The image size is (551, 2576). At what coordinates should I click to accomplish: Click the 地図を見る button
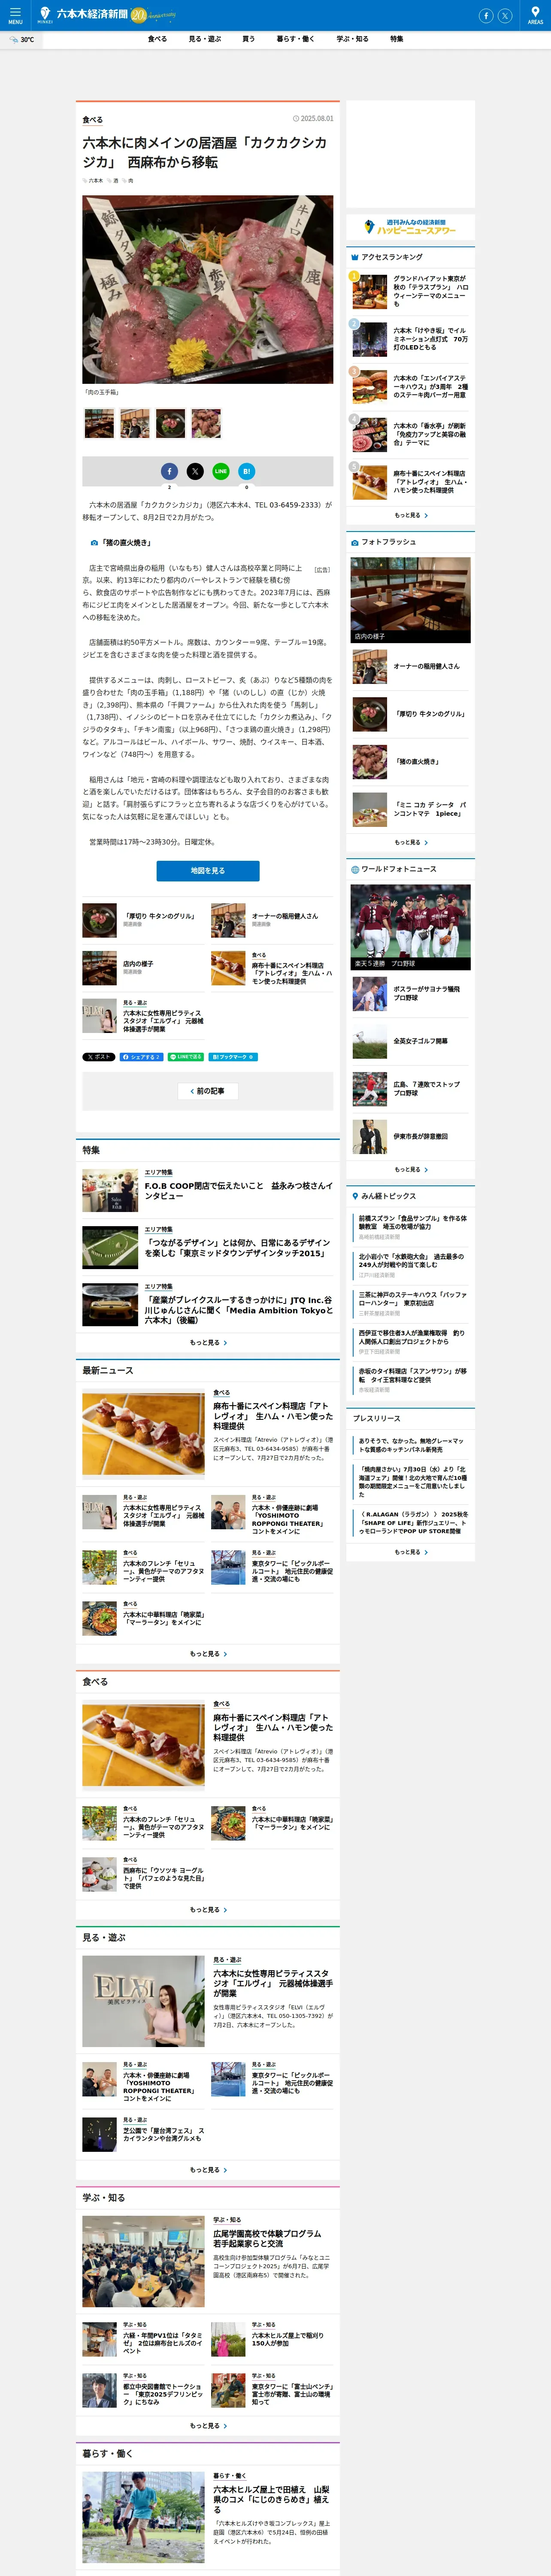coord(208,871)
